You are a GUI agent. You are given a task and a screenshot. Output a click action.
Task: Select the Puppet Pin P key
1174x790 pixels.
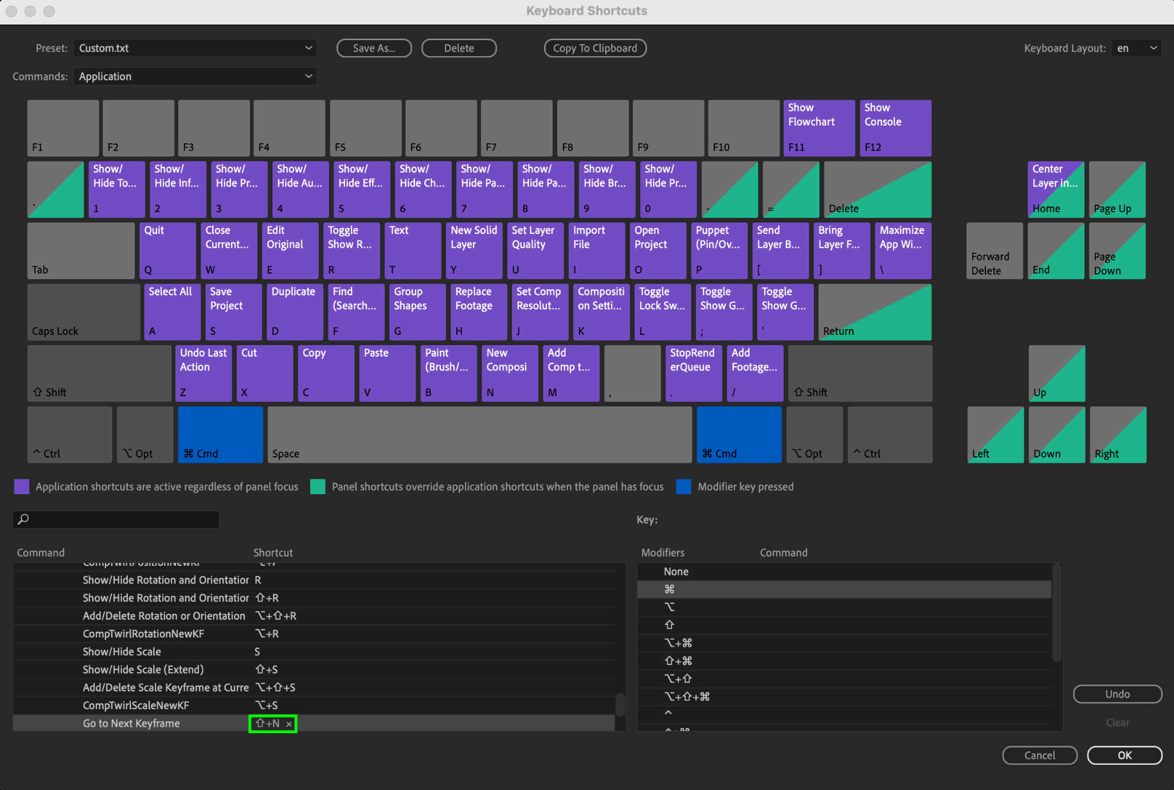tap(718, 251)
